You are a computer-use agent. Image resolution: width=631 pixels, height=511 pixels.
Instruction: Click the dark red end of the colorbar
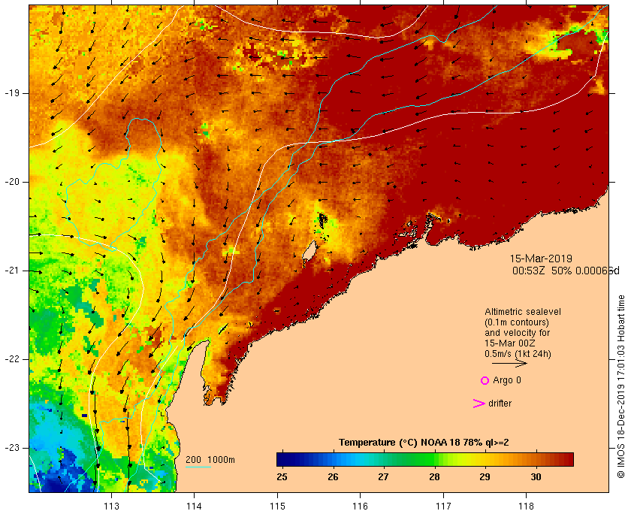pos(566,459)
